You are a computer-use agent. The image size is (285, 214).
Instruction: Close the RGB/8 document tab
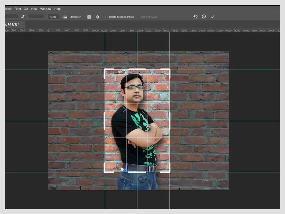(x=22, y=24)
